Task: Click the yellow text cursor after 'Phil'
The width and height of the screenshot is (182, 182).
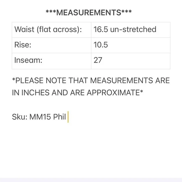Action: click(x=68, y=117)
